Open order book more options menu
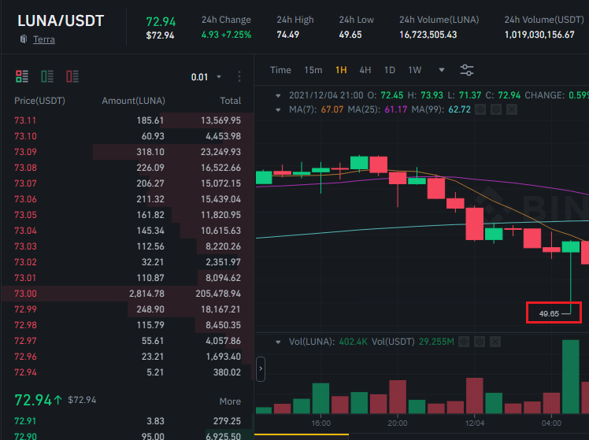 (x=239, y=76)
